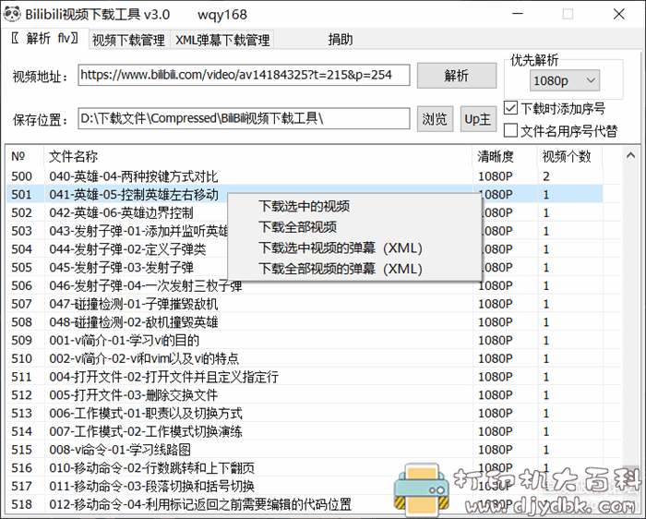The image size is (646, 519).
Task: Select row 047-碰撞检测-01-子弹摧毁敌机
Action: point(305,304)
